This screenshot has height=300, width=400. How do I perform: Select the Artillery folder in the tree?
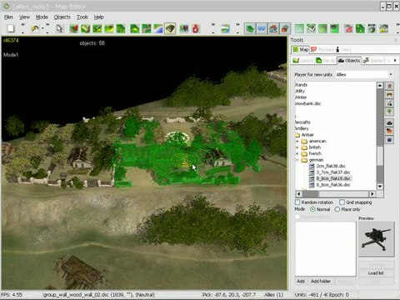pos(302,128)
